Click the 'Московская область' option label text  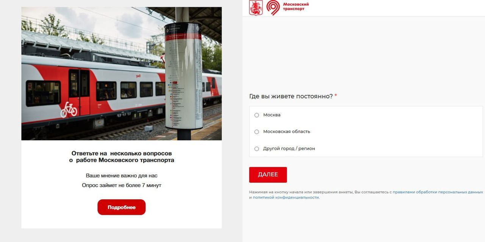[286, 132]
